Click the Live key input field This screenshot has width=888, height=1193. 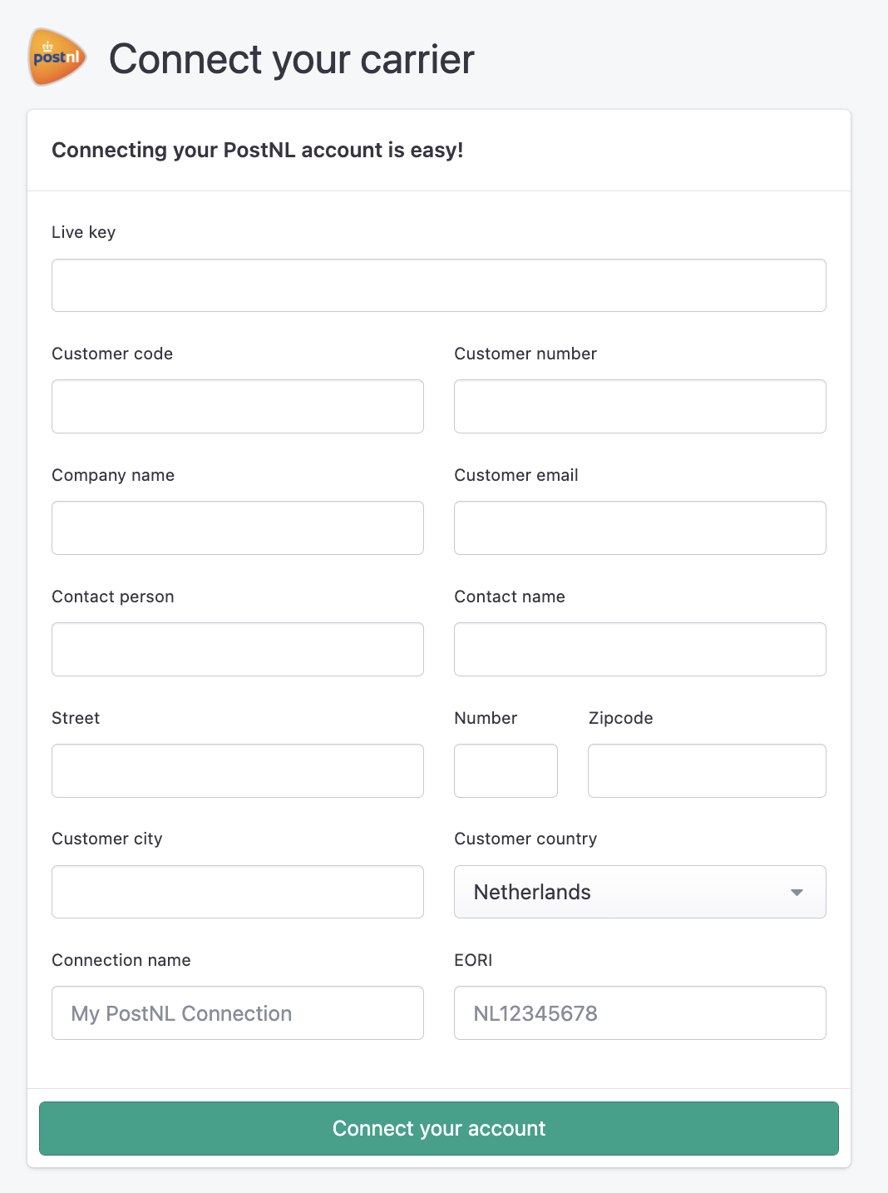[x=439, y=285]
